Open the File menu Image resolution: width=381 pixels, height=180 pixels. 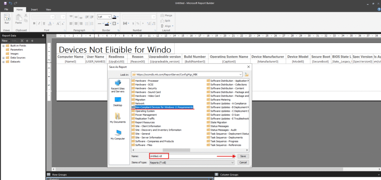[6, 9]
